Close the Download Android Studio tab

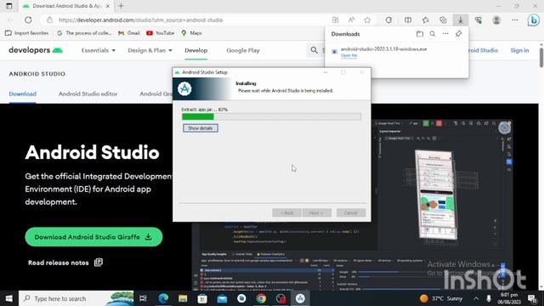pos(108,6)
